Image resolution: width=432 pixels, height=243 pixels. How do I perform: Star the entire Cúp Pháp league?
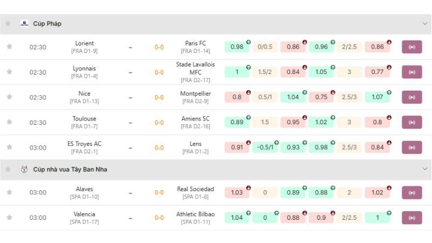8,24
